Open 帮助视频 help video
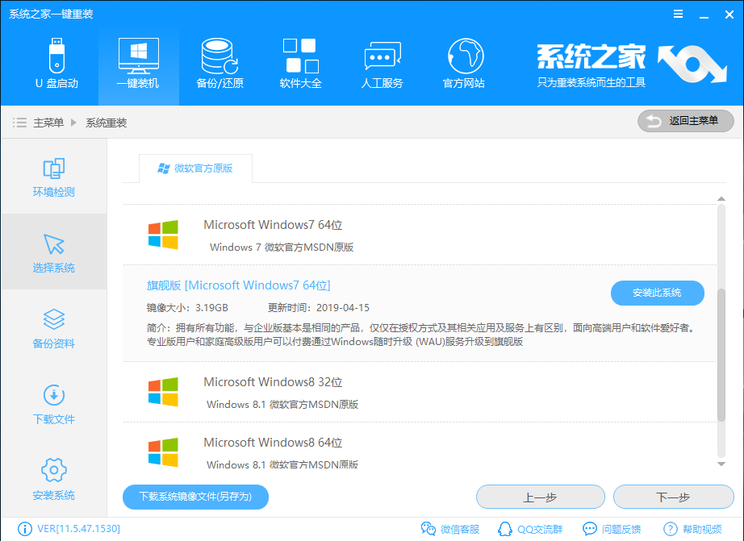The height and width of the screenshot is (541, 744). pyautogui.click(x=692, y=529)
